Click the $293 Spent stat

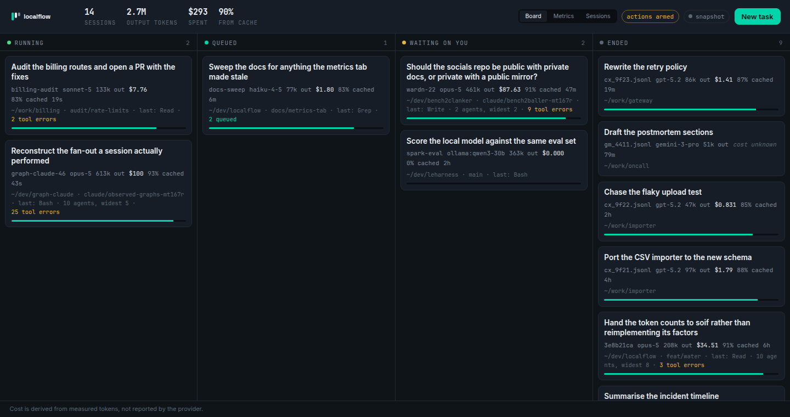click(198, 16)
